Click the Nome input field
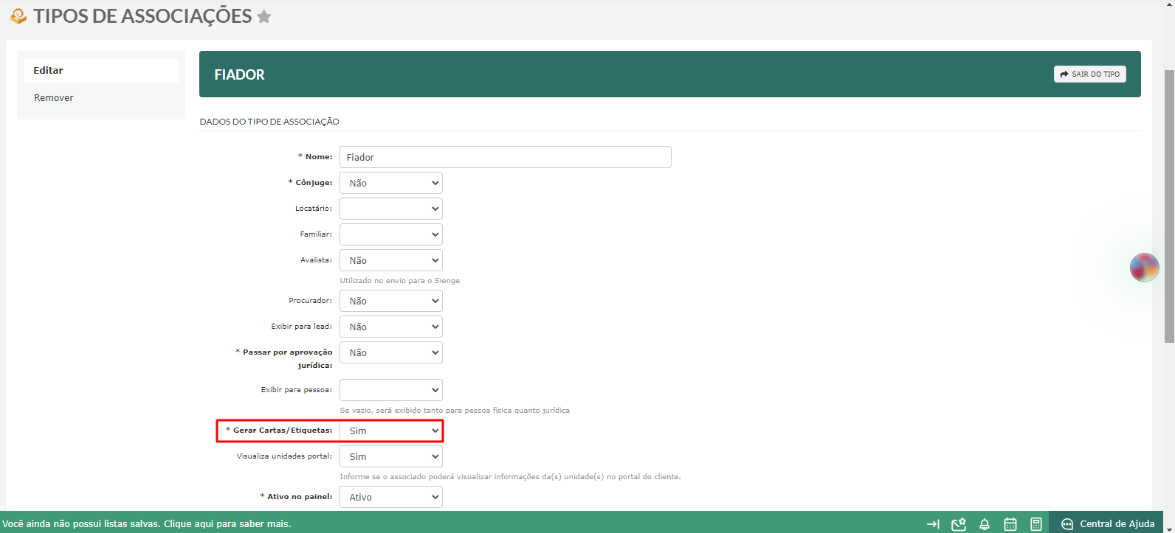Screen dimensions: 1175x533 [x=505, y=157]
